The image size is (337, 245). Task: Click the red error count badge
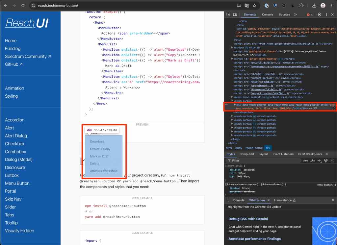point(310,15)
